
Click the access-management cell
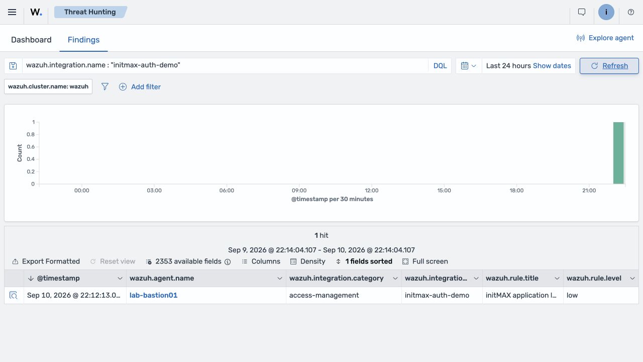tap(344, 295)
